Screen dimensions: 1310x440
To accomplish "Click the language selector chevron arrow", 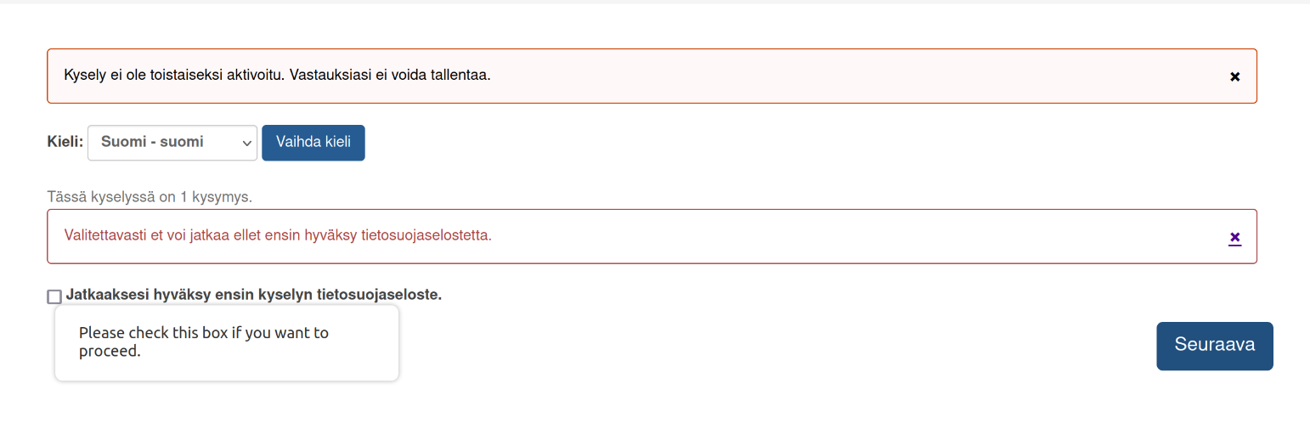I will coord(247,143).
